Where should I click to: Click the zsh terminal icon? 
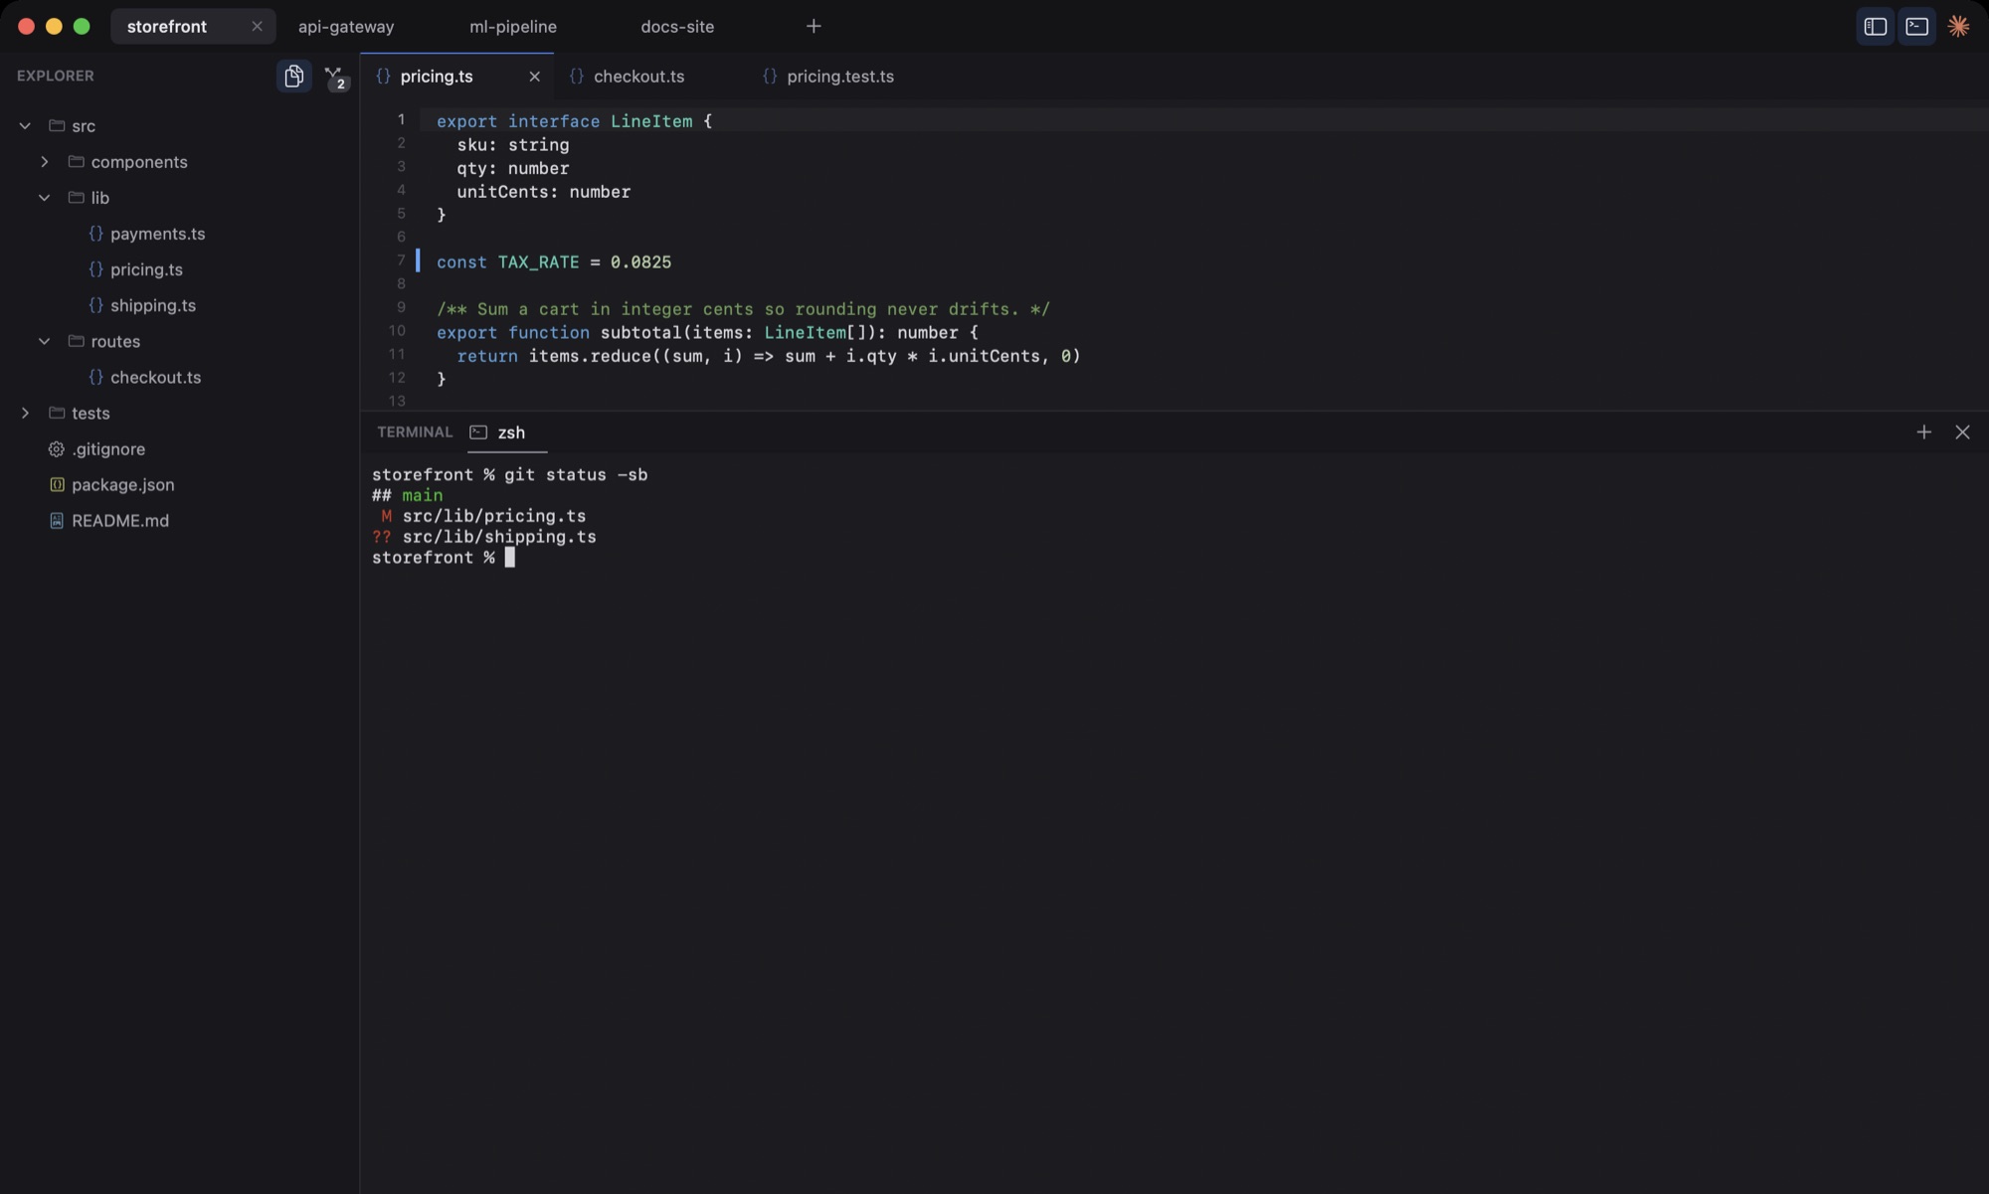pos(478,432)
